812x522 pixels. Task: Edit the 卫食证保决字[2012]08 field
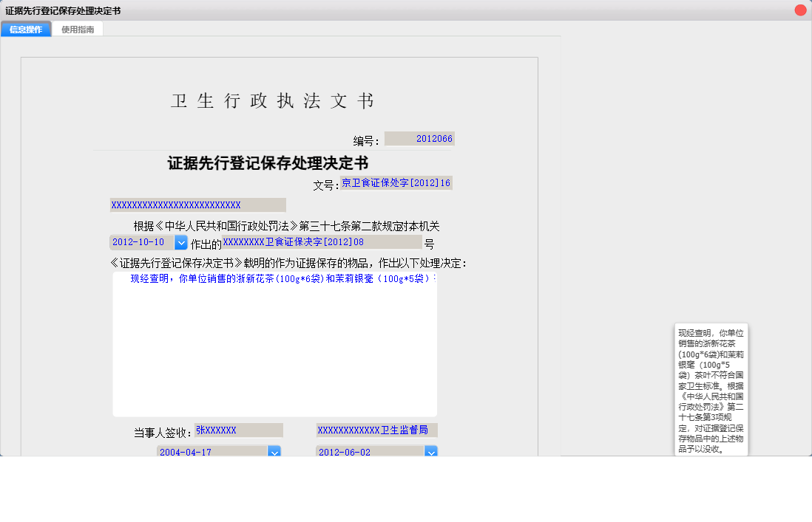[x=322, y=242]
